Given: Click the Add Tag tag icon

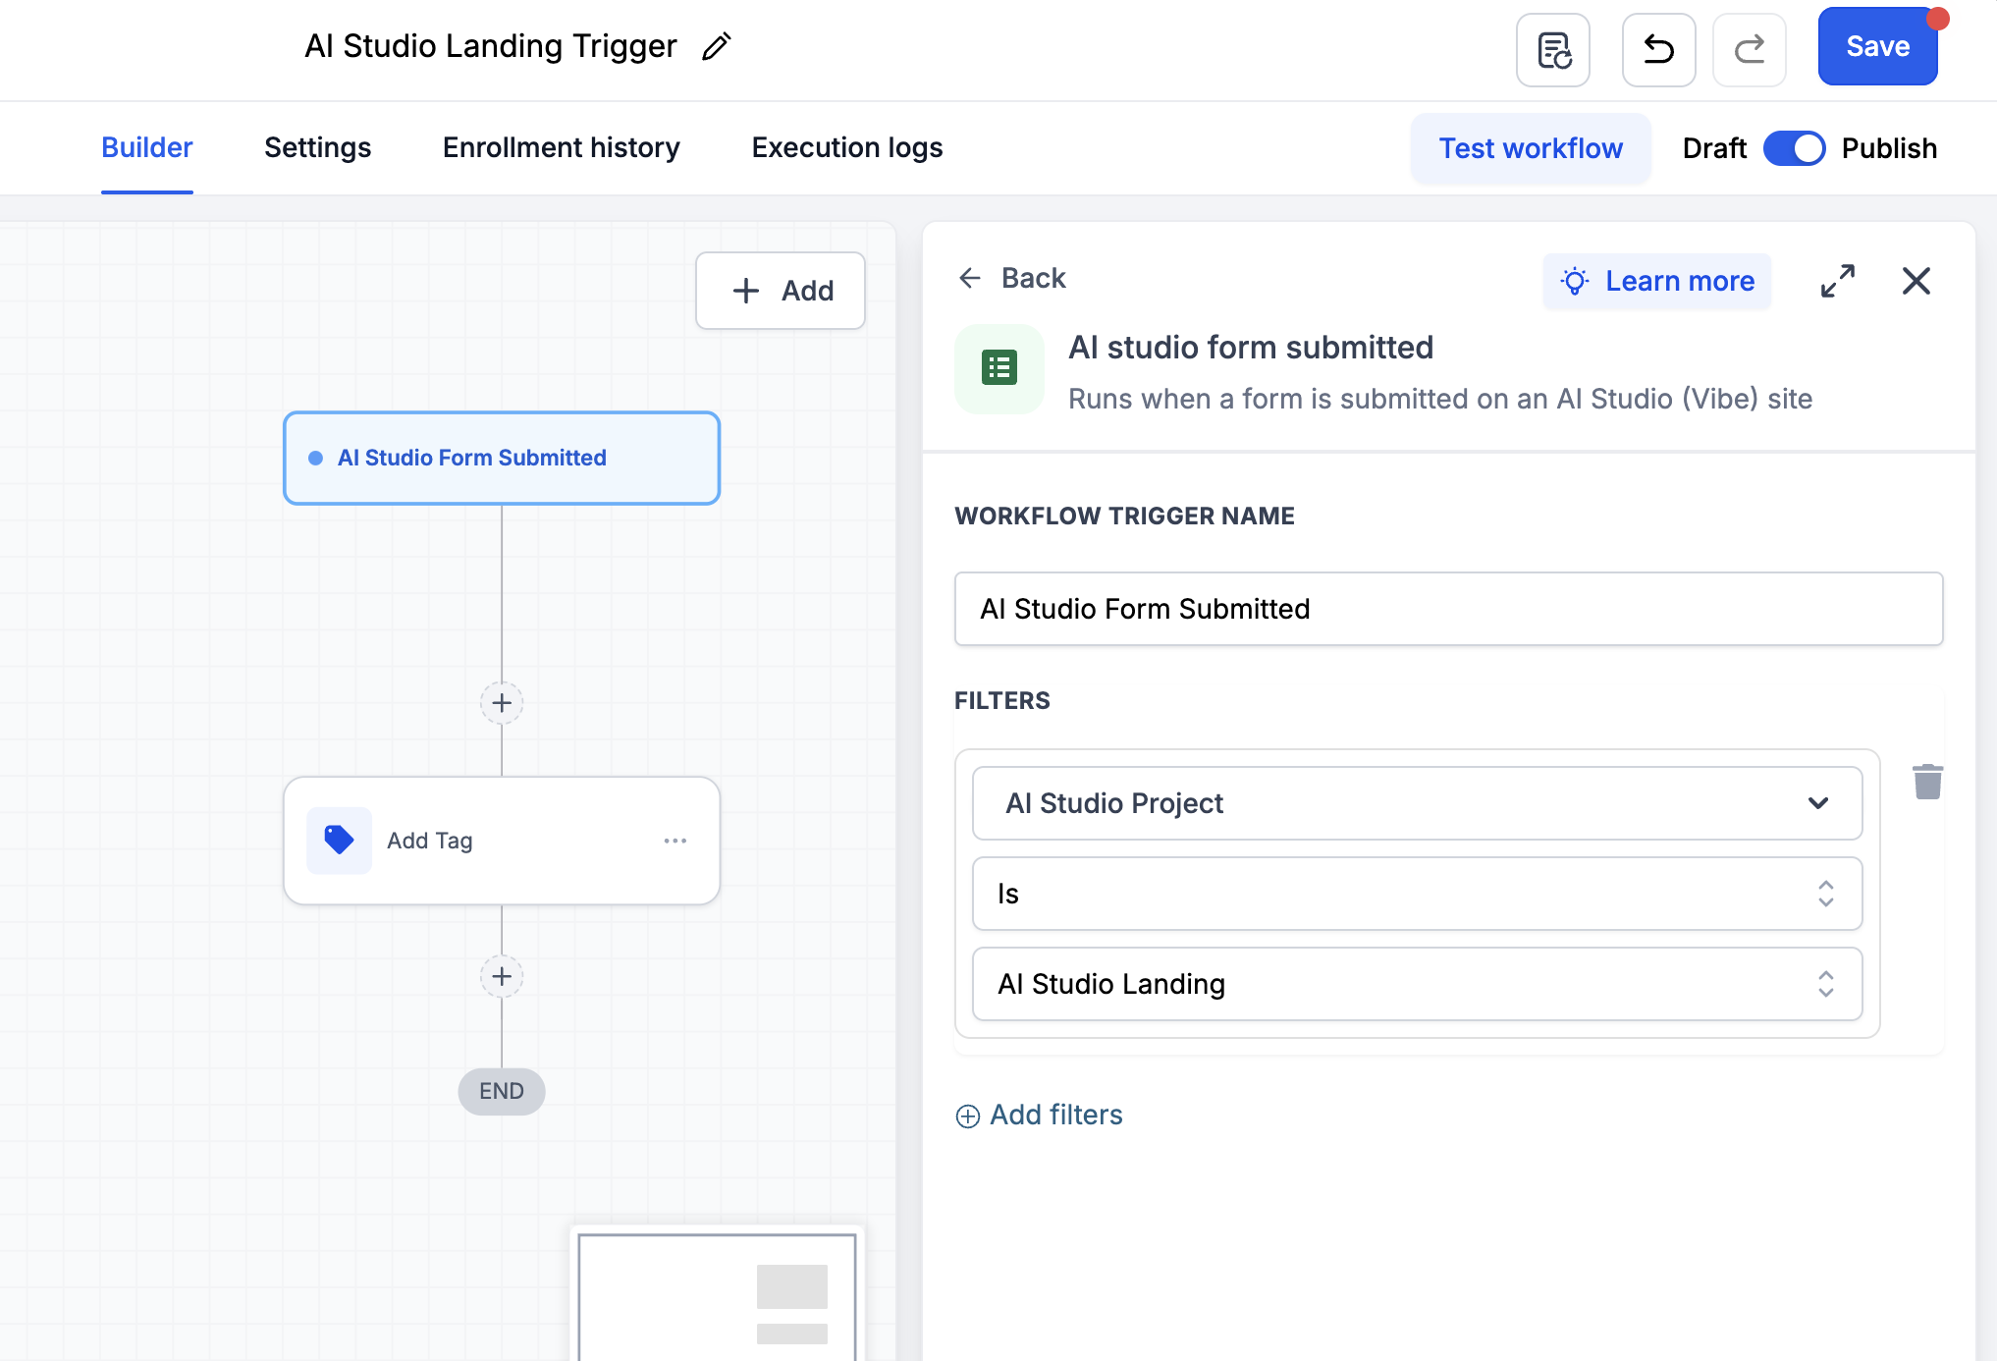Looking at the screenshot, I should [339, 841].
